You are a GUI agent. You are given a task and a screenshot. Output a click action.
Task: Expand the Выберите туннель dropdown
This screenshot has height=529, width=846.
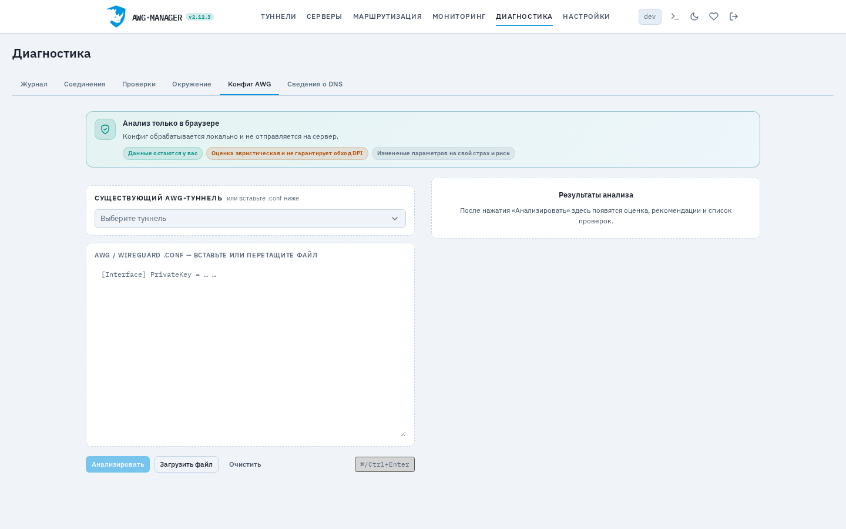(250, 219)
